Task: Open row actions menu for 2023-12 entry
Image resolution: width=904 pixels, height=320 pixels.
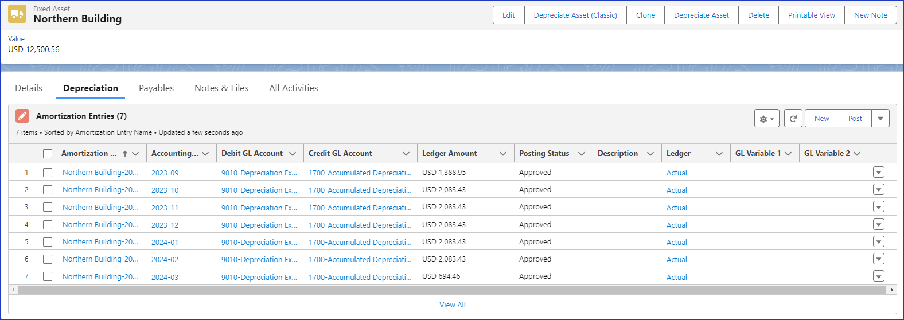Action: 878,224
